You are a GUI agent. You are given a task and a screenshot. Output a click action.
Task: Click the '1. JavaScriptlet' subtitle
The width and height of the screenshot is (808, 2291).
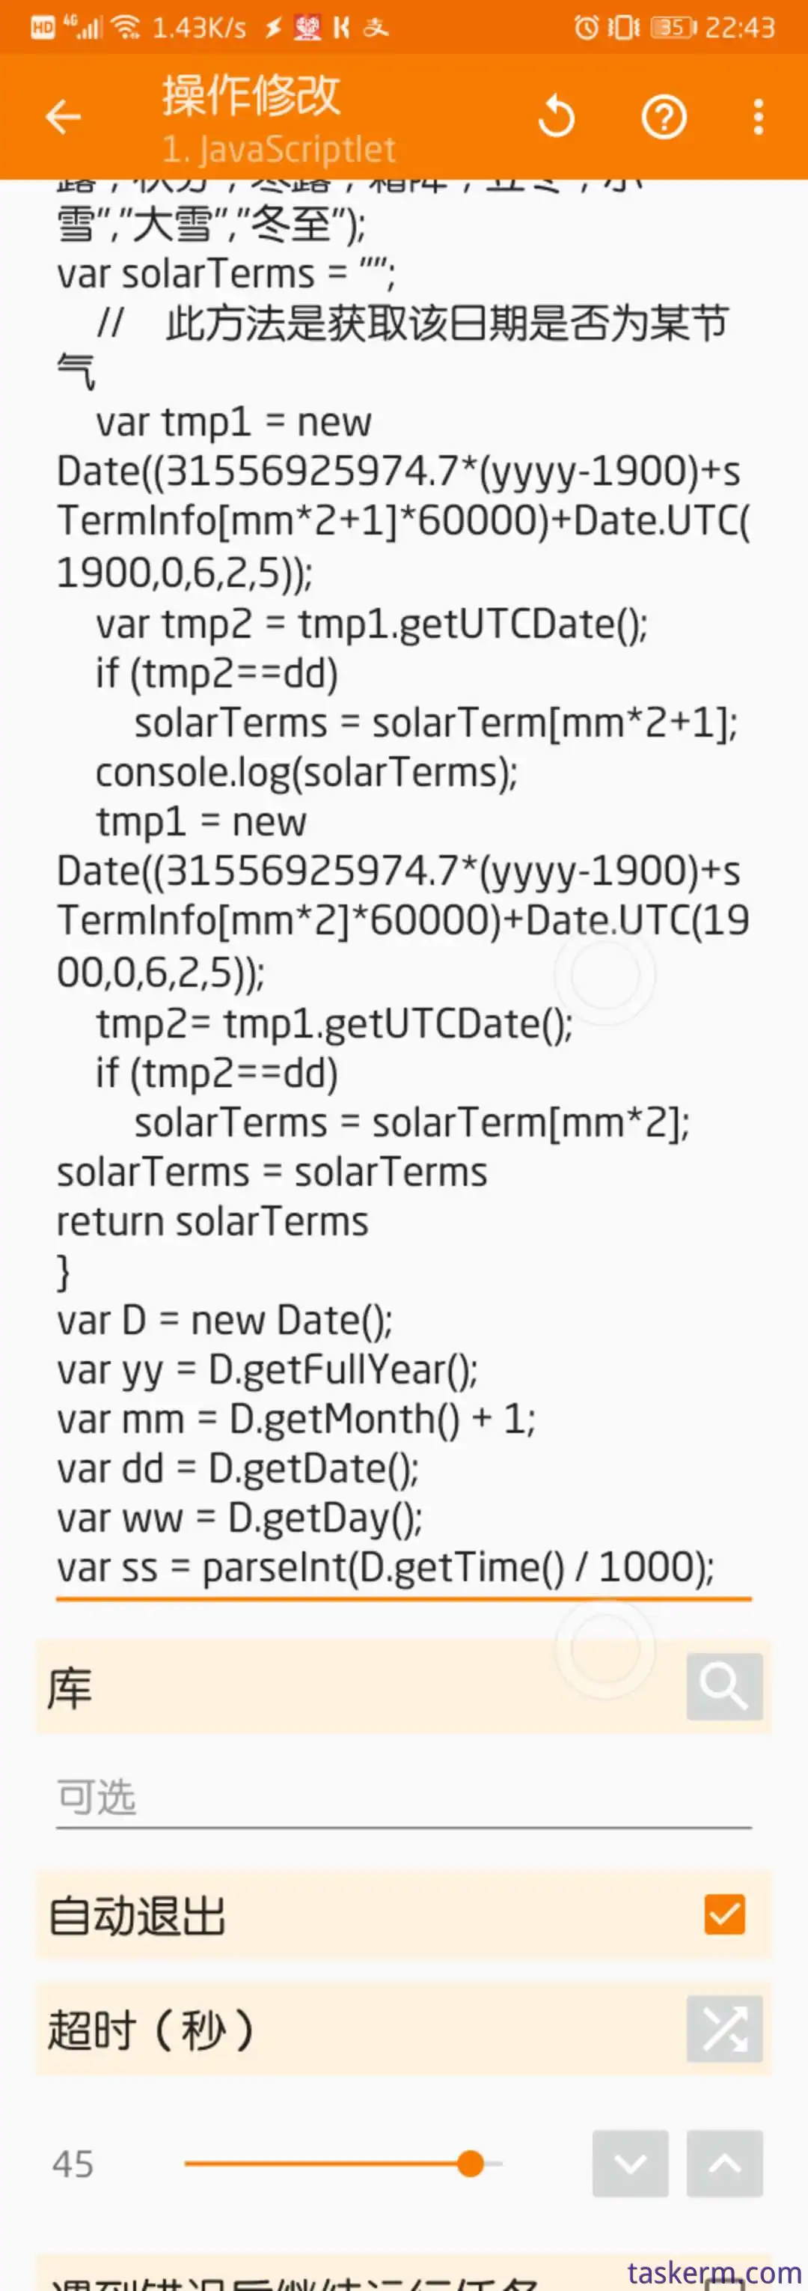point(278,150)
